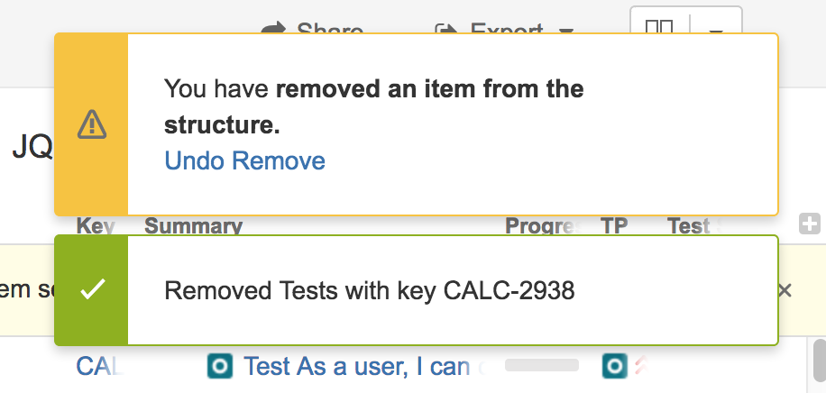Click the teal icon in the TP column
This screenshot has height=393, width=826.
[x=614, y=366]
